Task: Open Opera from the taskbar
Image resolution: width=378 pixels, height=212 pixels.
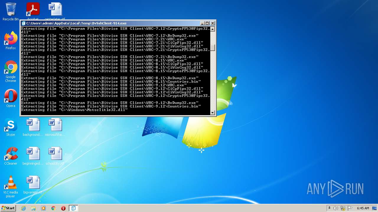Action: coord(63,208)
